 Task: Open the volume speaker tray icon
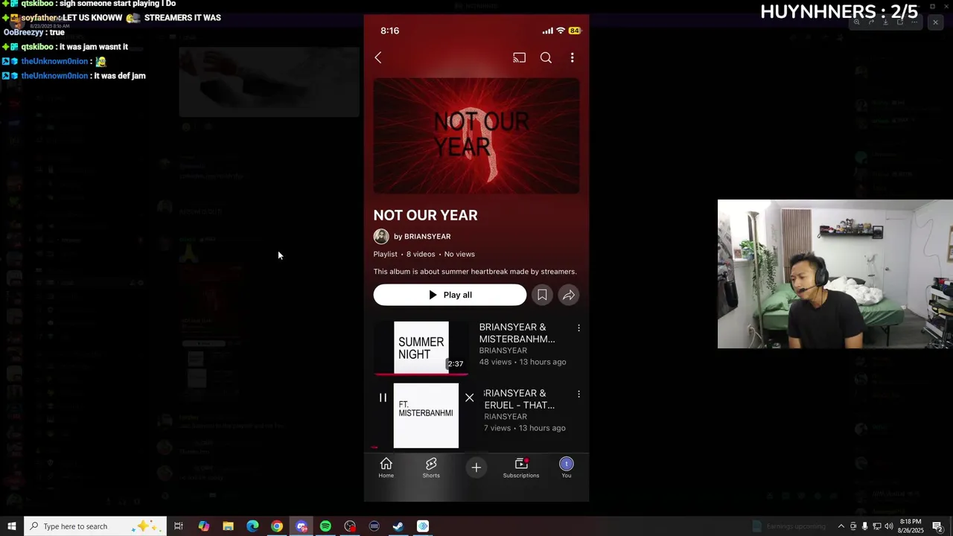pyautogui.click(x=888, y=526)
